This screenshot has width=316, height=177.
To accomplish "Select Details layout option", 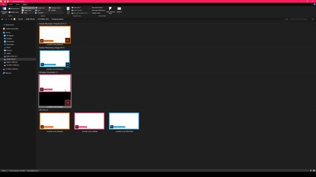I will pyautogui.click(x=52, y=10).
